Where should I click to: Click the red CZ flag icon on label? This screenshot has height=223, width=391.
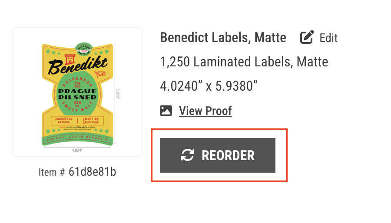tap(100, 74)
